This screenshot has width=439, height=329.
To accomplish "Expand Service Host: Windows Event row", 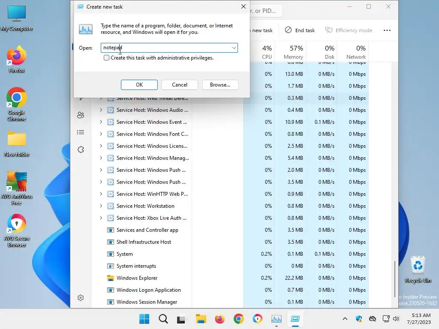I will (x=101, y=122).
